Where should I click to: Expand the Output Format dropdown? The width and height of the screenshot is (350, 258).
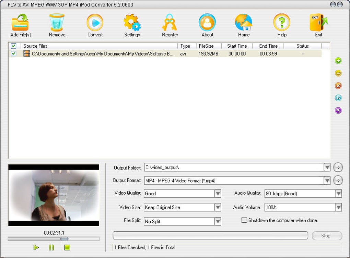(327, 181)
